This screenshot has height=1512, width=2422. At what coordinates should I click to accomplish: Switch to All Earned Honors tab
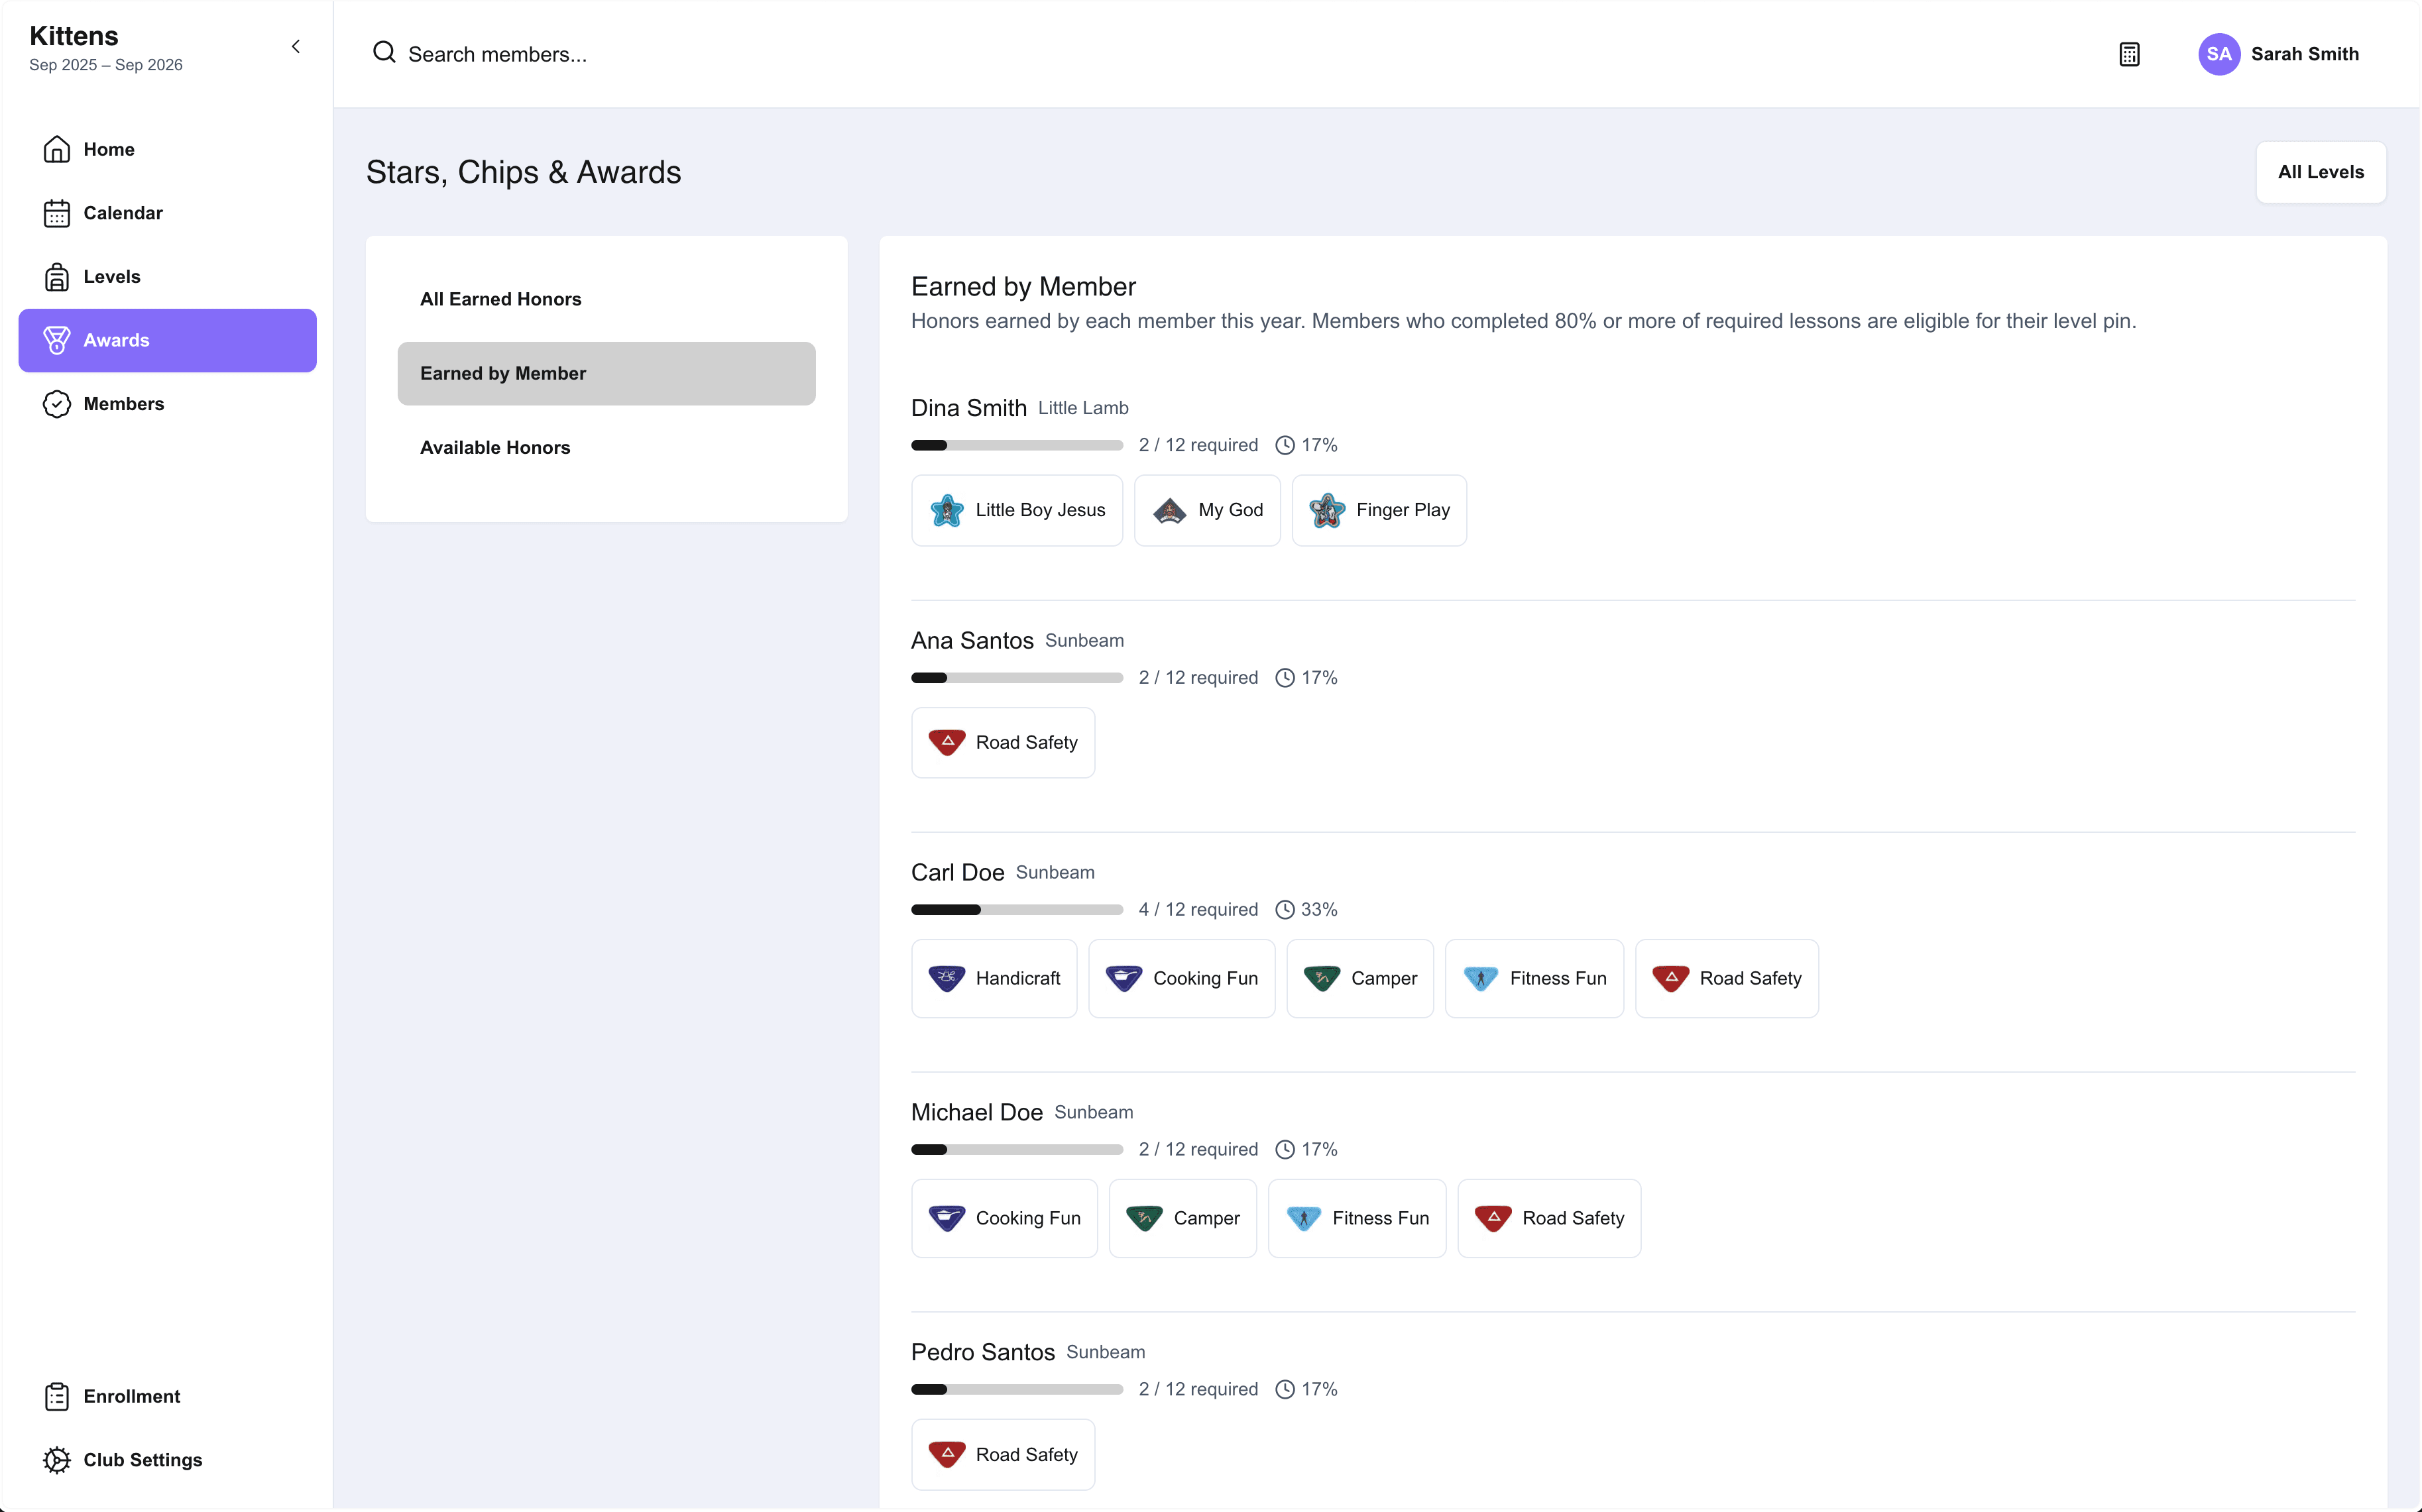coord(606,299)
